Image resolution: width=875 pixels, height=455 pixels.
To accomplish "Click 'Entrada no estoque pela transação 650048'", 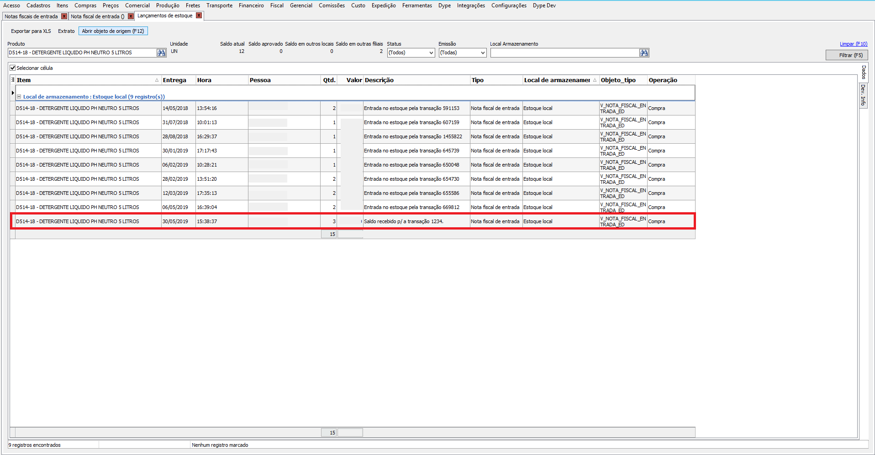I will [411, 165].
